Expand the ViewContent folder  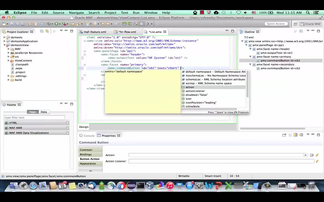(x=8, y=61)
